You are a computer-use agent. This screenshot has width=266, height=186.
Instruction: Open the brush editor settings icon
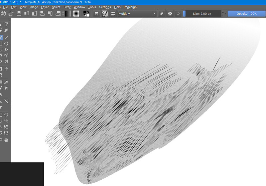coord(97,14)
